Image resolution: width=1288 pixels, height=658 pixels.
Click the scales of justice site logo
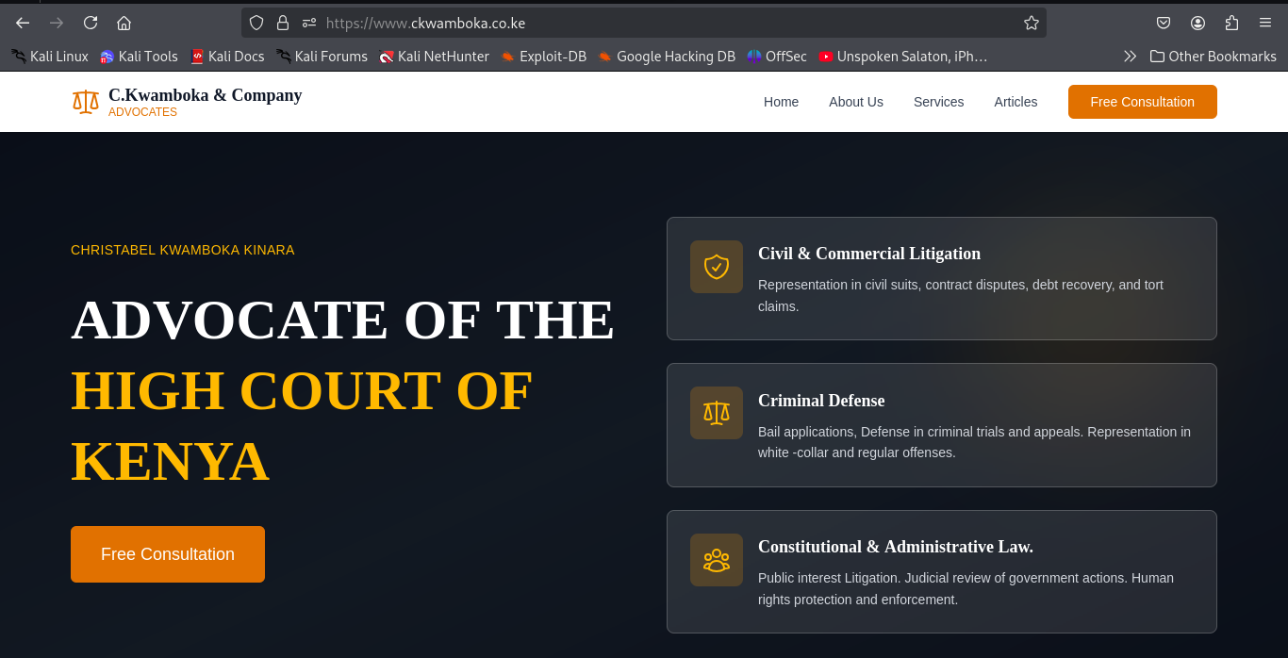pos(86,102)
